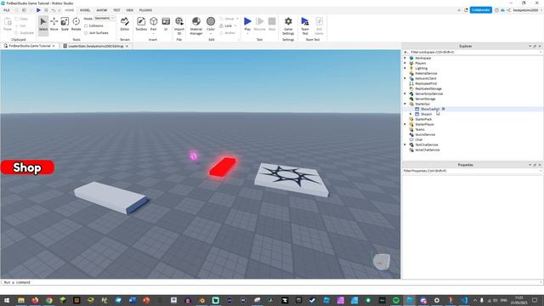The width and height of the screenshot is (544, 306).
Task: Click the Stop button in Test group
Action: tap(272, 25)
